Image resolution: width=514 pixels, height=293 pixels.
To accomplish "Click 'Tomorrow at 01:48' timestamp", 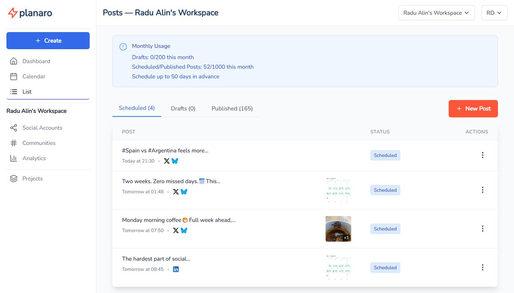I will point(143,192).
